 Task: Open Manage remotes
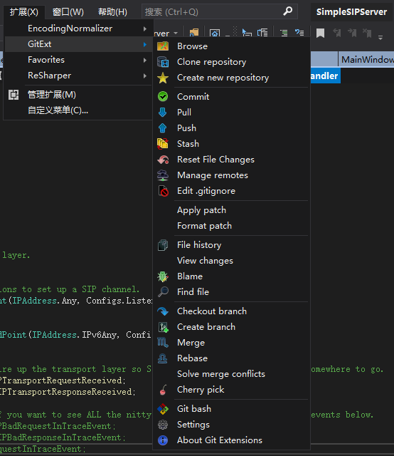(x=231, y=175)
